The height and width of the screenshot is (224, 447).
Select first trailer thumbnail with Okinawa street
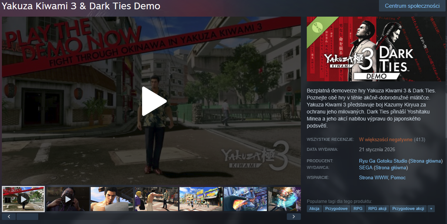(x=23, y=199)
